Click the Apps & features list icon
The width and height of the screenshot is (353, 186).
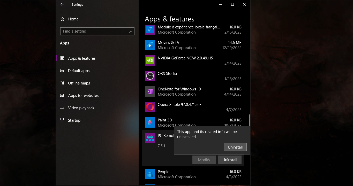click(x=62, y=58)
